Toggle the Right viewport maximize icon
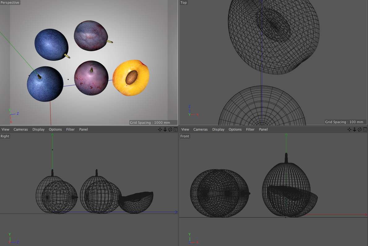The image size is (368, 246). click(x=175, y=130)
